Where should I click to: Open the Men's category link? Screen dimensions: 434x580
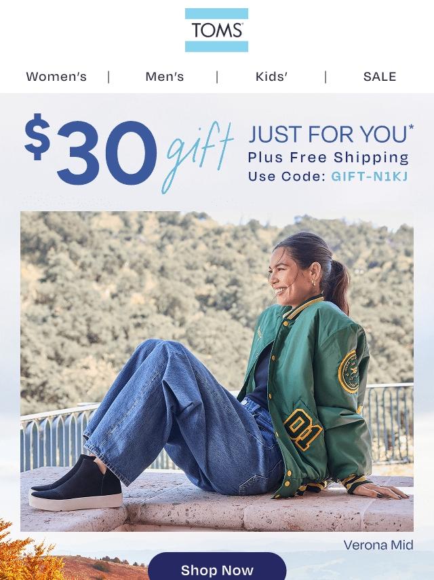(164, 77)
